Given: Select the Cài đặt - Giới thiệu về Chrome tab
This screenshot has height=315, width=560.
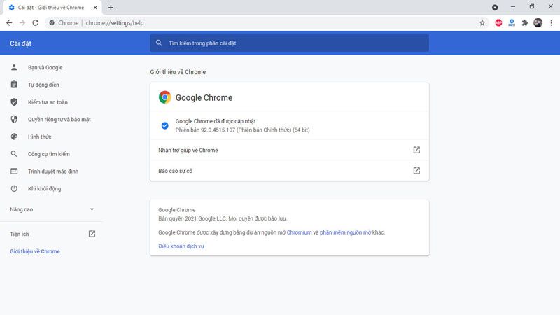Looking at the screenshot, I should click(51, 8).
